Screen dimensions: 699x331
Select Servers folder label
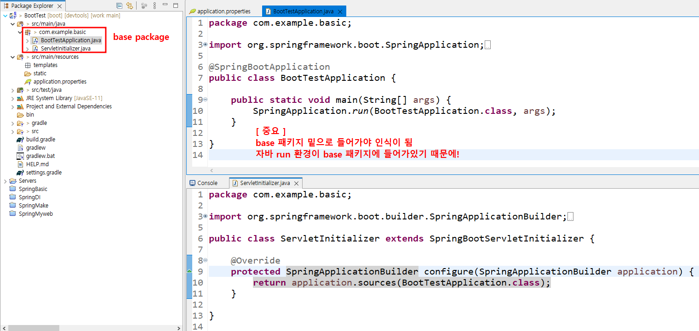coord(28,181)
